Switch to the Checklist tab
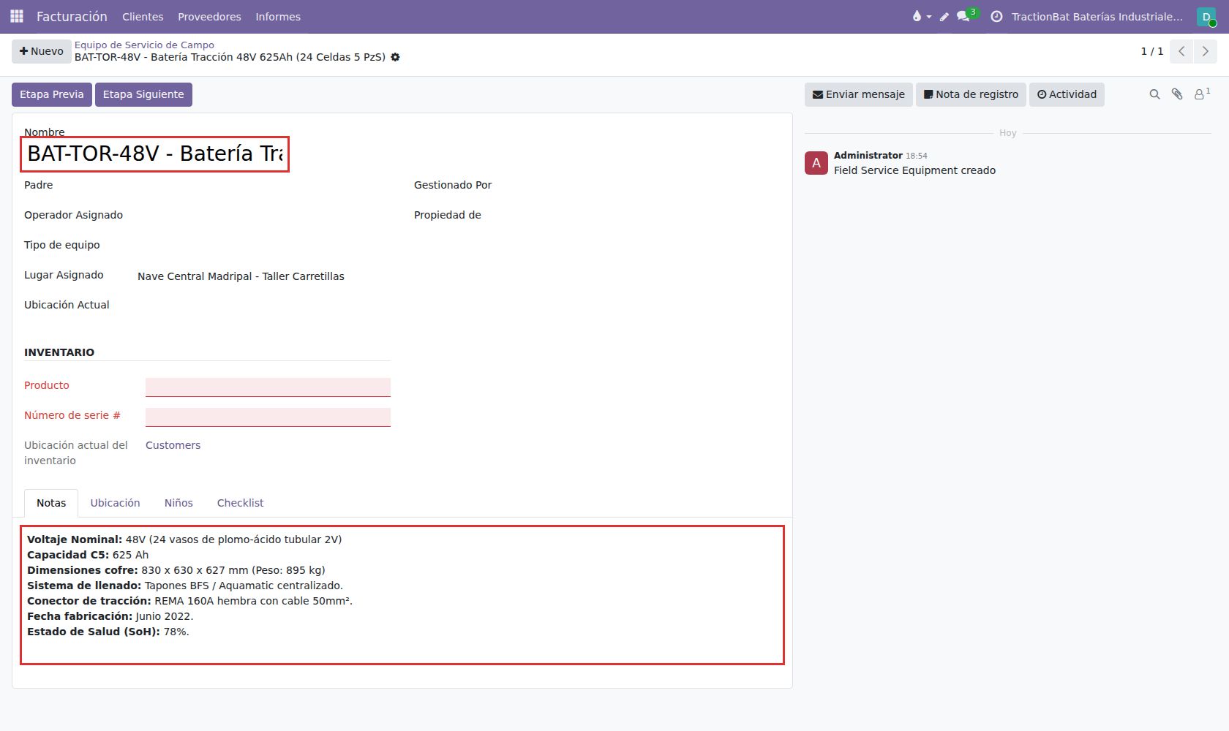The width and height of the screenshot is (1229, 731). (240, 503)
